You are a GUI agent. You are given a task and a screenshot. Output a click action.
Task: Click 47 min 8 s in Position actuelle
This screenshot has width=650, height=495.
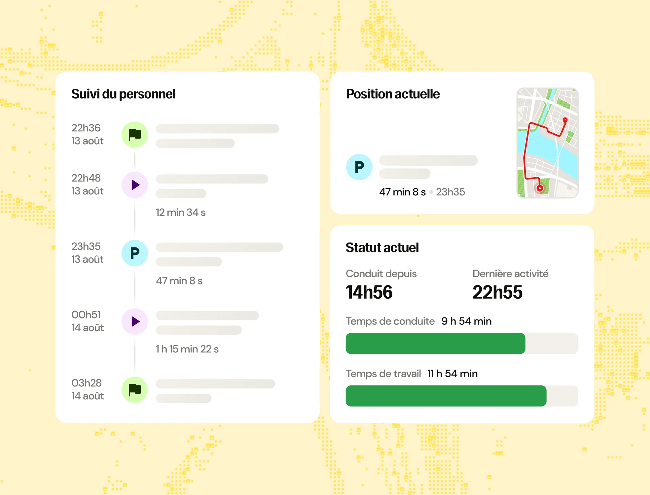(x=402, y=192)
